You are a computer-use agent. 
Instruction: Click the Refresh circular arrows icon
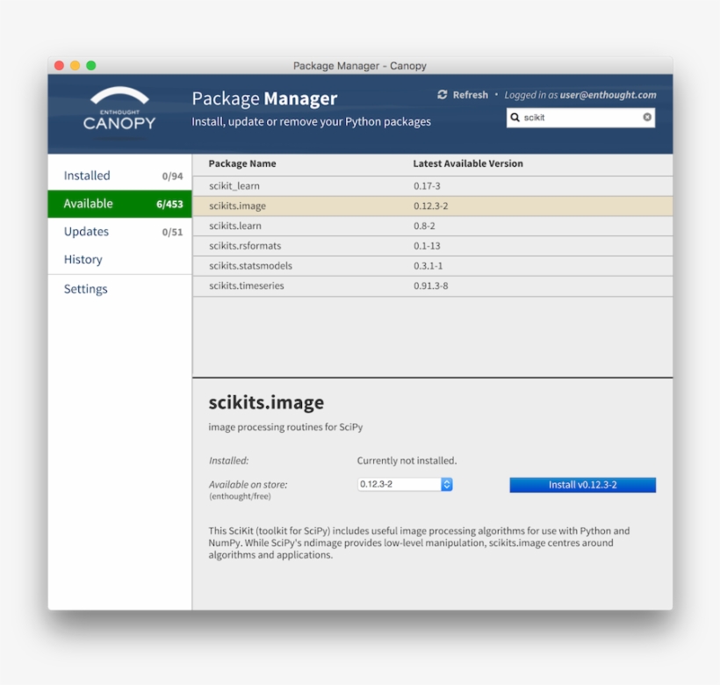point(443,95)
